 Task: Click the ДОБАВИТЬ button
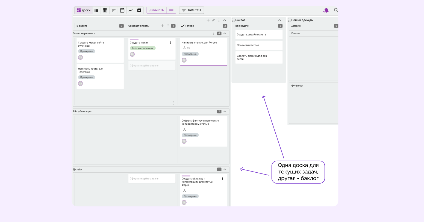(x=157, y=10)
